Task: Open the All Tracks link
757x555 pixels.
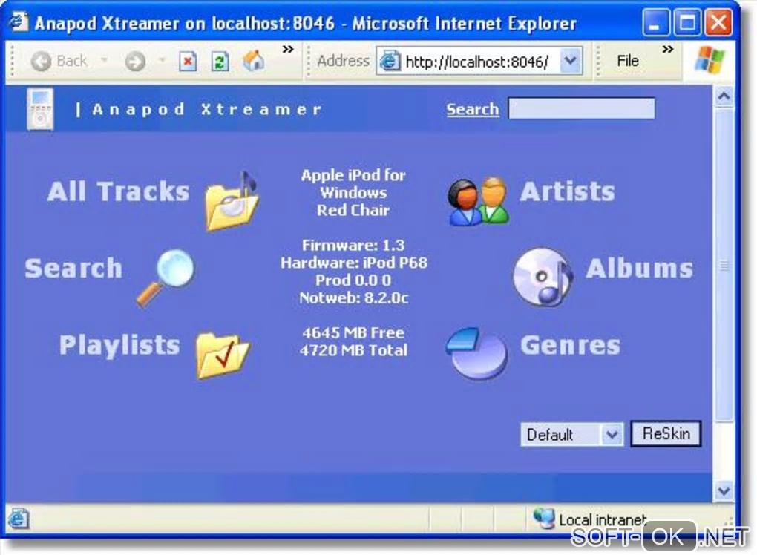Action: [x=118, y=191]
